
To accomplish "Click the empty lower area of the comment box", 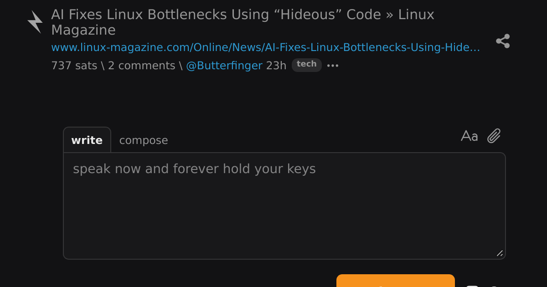I will 284,223.
